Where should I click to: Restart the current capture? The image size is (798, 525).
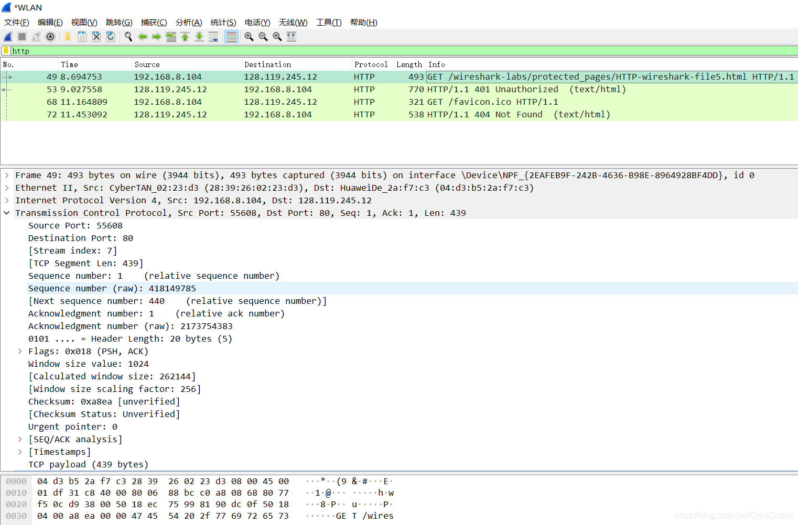[36, 37]
